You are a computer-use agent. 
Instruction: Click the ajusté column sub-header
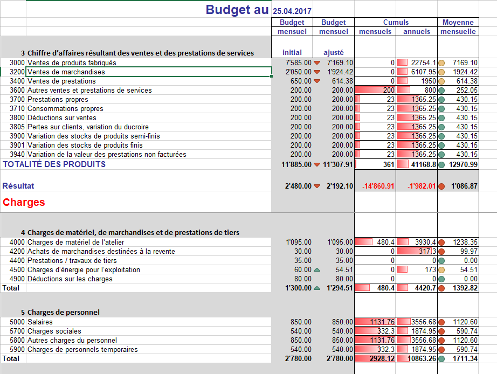pyautogui.click(x=333, y=53)
